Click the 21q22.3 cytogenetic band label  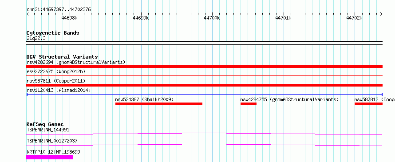pos(36,39)
